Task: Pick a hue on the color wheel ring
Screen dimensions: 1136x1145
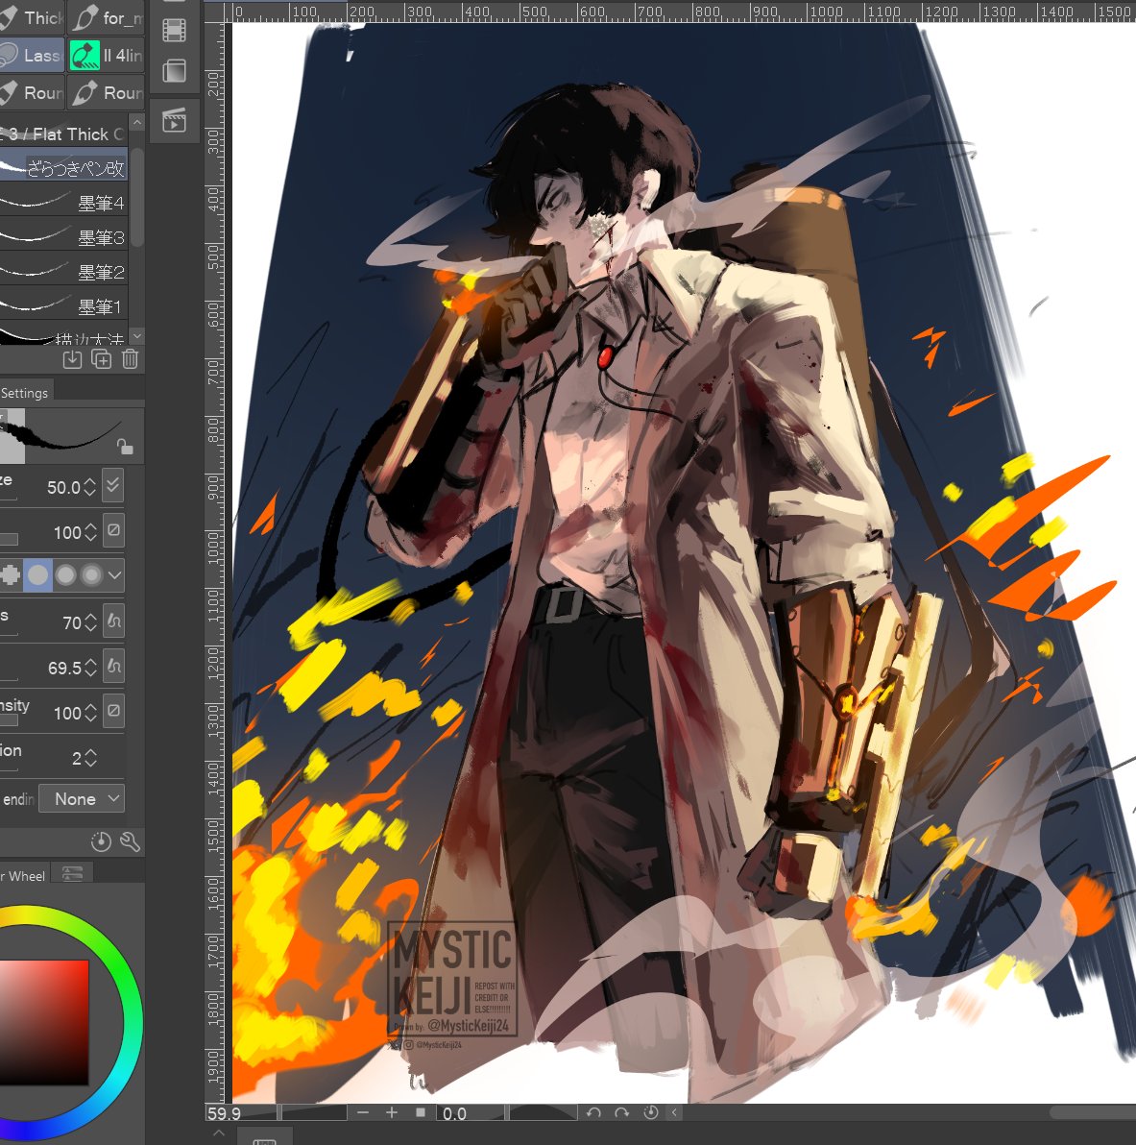Action: coord(132,1022)
